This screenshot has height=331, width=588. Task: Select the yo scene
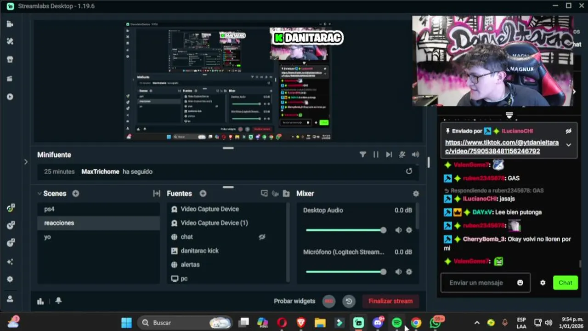98,237
